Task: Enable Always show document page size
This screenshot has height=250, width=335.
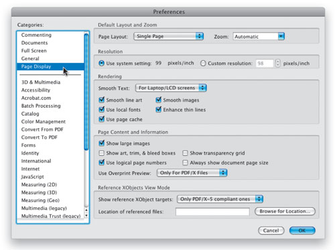Action: pos(185,162)
